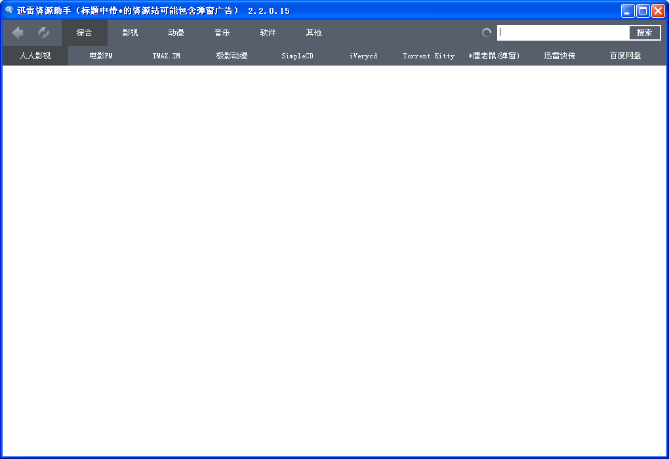The height and width of the screenshot is (459, 669).
Task: Click the magnifier app icon in title bar
Action: (9, 10)
